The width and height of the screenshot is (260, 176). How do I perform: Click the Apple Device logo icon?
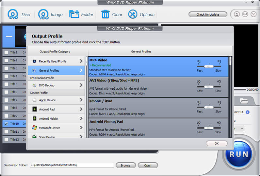(x=35, y=100)
